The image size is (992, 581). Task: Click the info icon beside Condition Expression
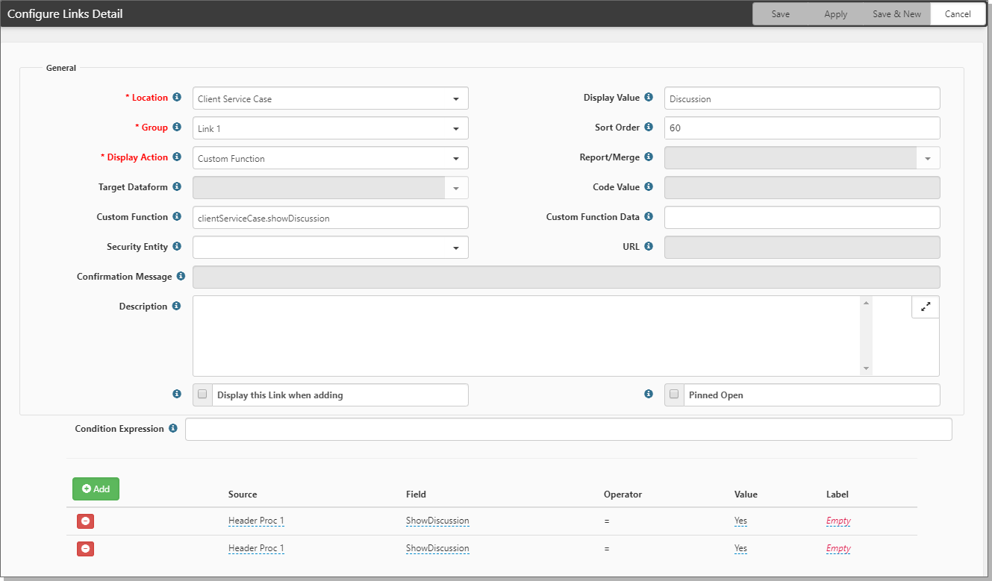pos(173,429)
